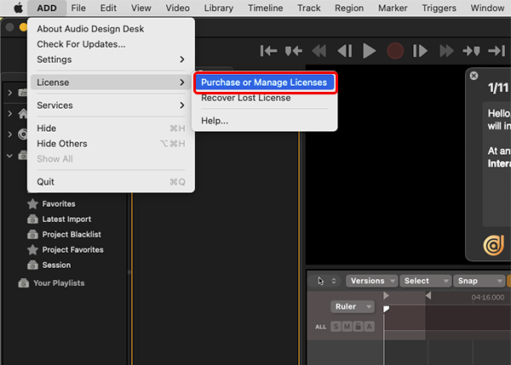Viewport: 511px width, 365px height.
Task: Expand the Settings submenu
Action: (x=111, y=60)
